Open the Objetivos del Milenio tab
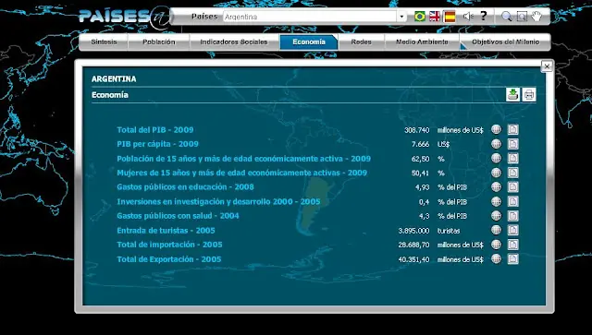Screen dimensions: 592x335 [x=505, y=42]
